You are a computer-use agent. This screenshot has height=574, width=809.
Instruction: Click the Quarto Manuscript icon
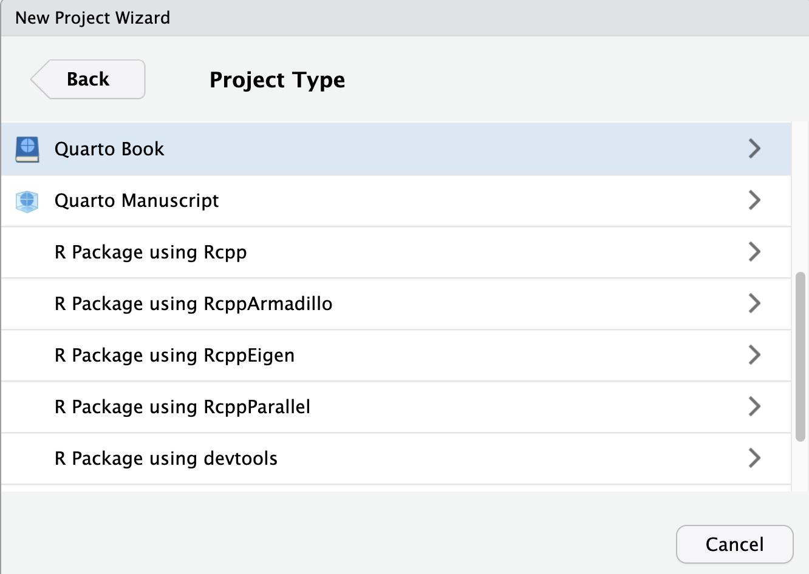27,201
